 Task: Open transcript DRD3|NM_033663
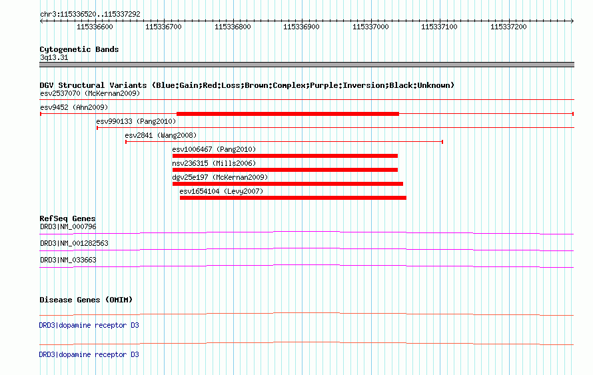(x=68, y=260)
